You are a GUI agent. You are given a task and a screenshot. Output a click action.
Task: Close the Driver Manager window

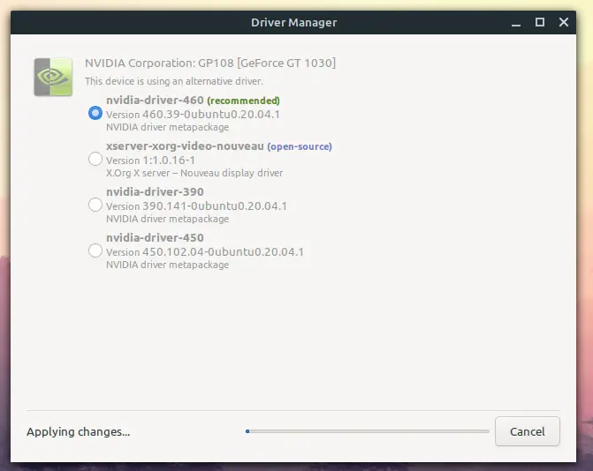564,22
